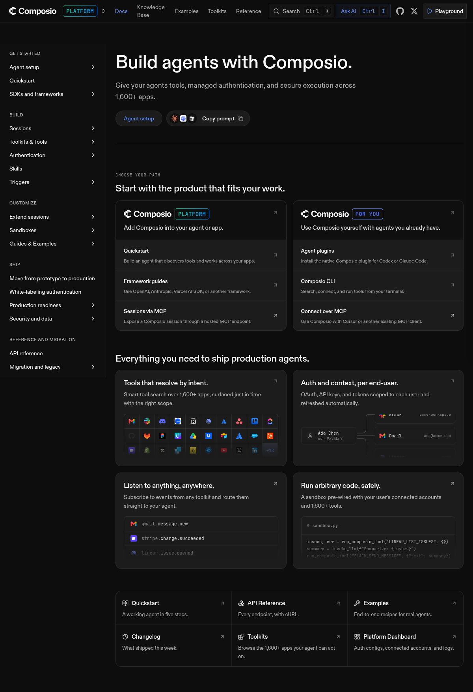Click the Search field in header
This screenshot has height=692, width=473.
pyautogui.click(x=302, y=11)
